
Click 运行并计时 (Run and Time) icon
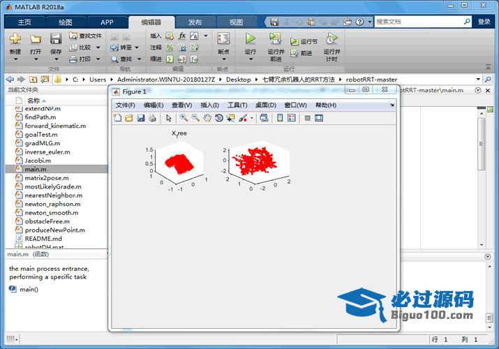(x=332, y=39)
